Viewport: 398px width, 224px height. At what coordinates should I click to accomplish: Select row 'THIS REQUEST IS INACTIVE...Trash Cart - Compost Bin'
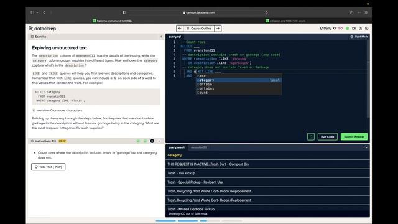coord(267,164)
